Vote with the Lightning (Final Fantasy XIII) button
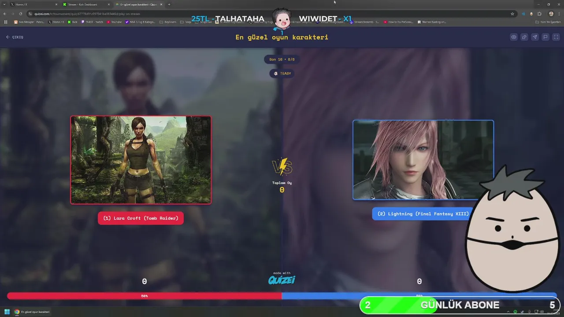 click(423, 214)
